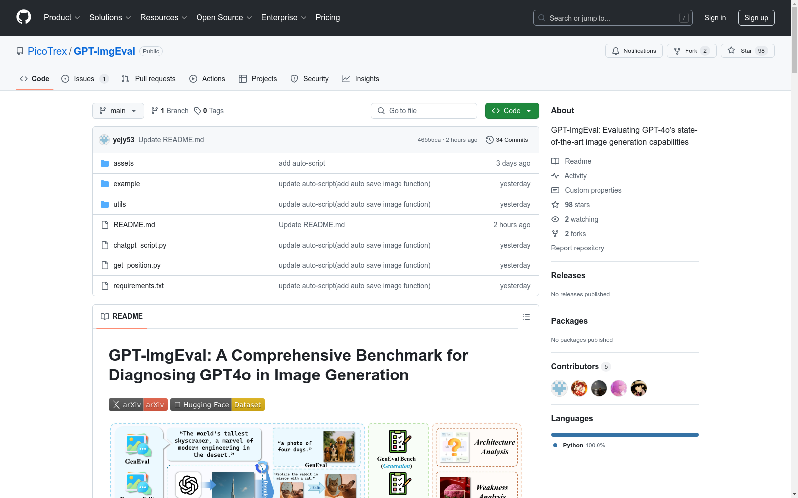Open the Insights tab
Viewport: 798px width, 498px height.
coord(360,79)
